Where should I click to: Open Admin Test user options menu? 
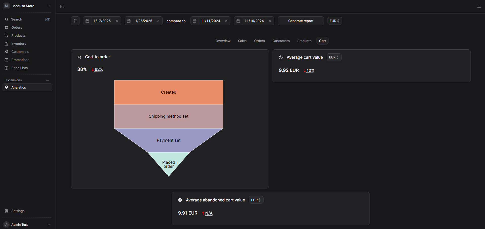coord(48,225)
